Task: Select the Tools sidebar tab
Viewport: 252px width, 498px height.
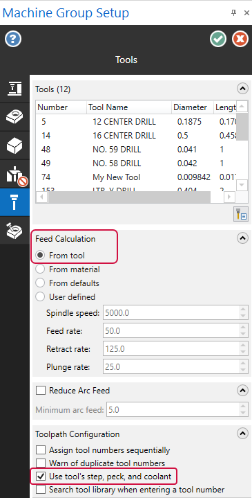Action: (x=14, y=202)
